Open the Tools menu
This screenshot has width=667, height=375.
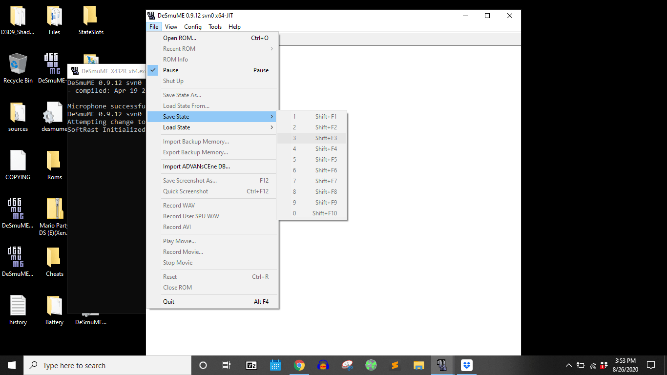point(215,27)
